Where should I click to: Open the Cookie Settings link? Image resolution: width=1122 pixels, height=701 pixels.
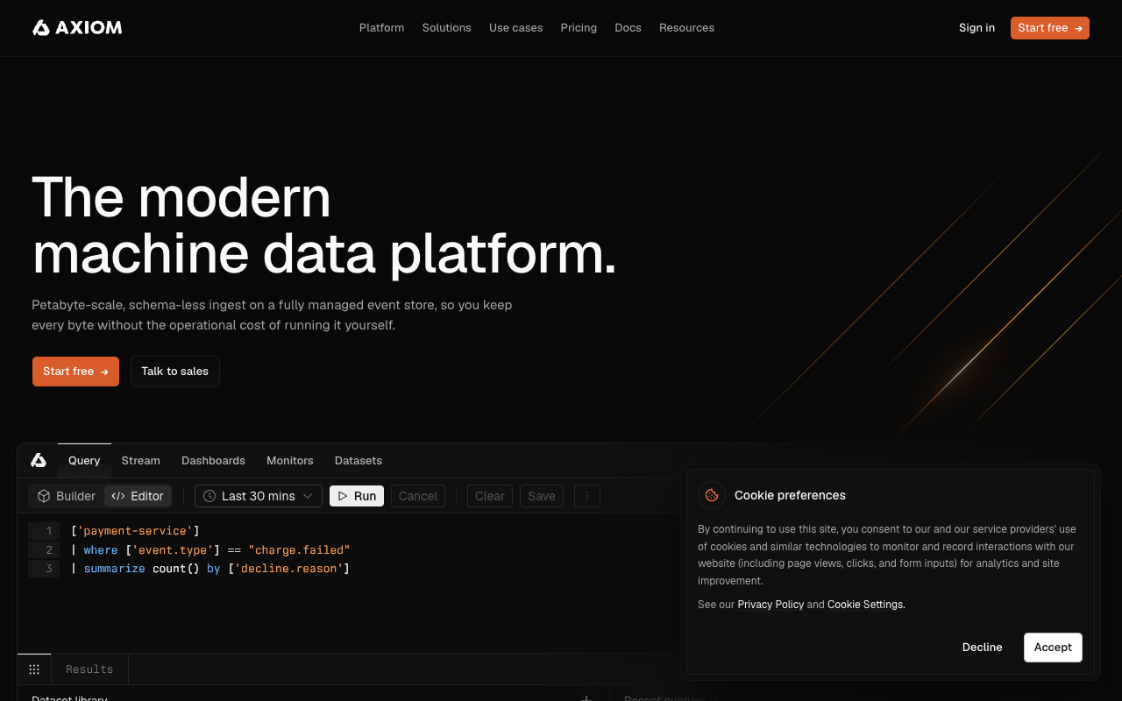point(866,605)
